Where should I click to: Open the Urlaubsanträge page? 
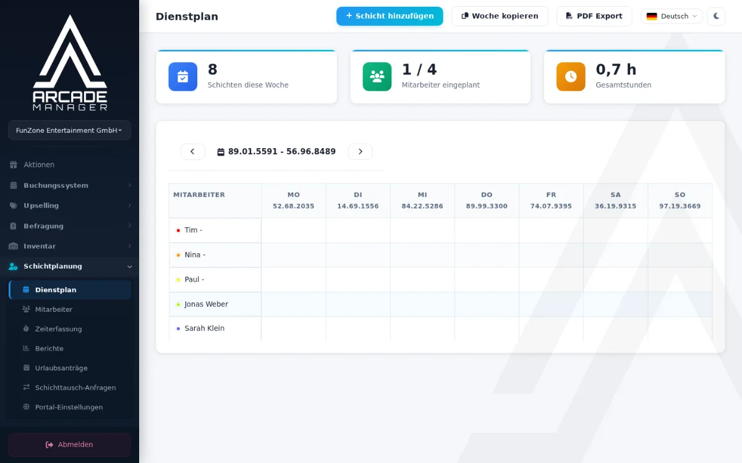pyautogui.click(x=70, y=368)
